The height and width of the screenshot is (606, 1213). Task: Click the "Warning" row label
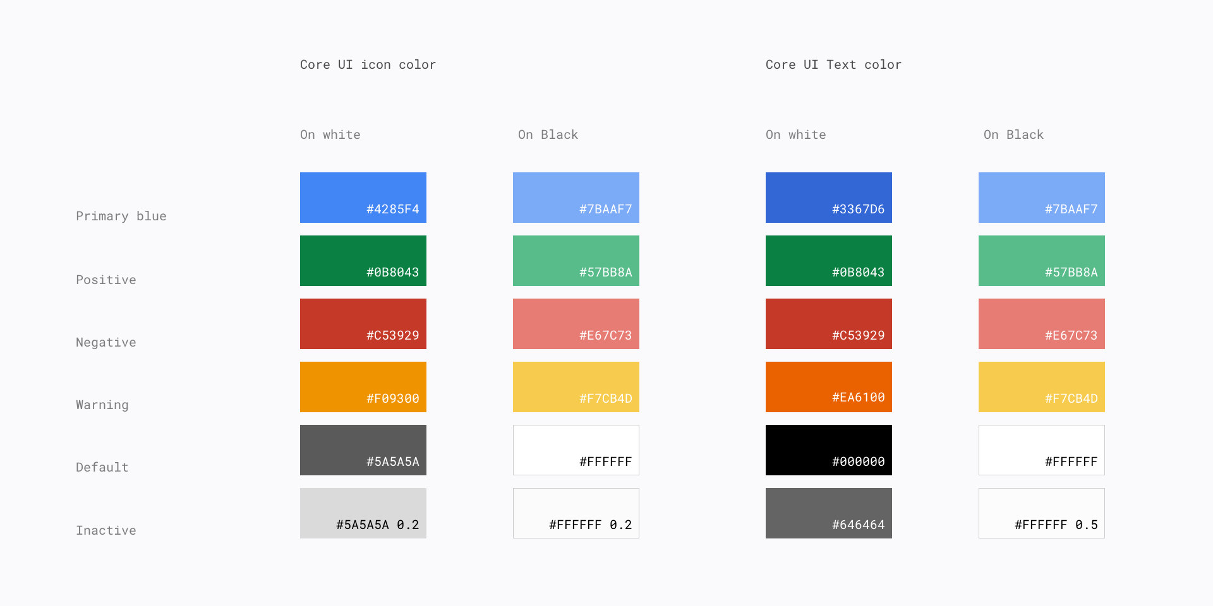pyautogui.click(x=102, y=405)
